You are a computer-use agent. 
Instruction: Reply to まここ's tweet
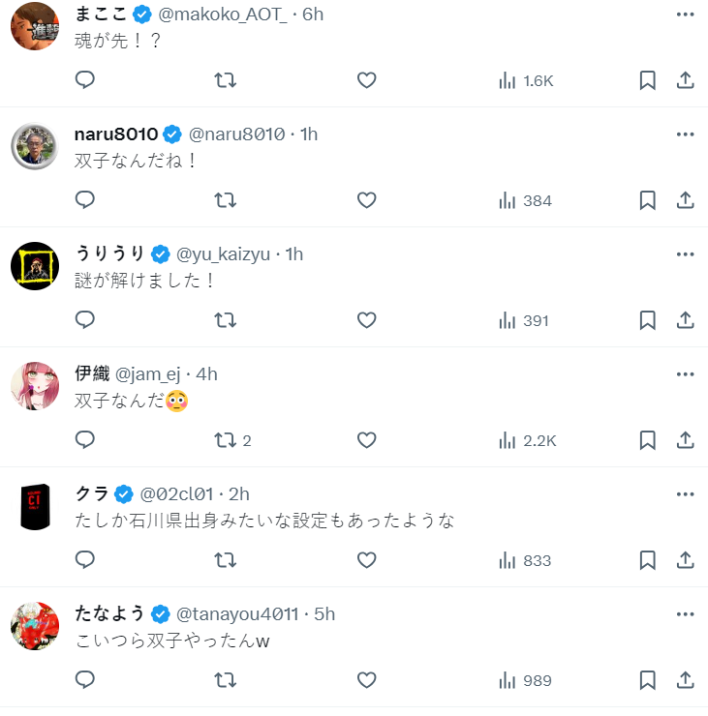tap(85, 80)
